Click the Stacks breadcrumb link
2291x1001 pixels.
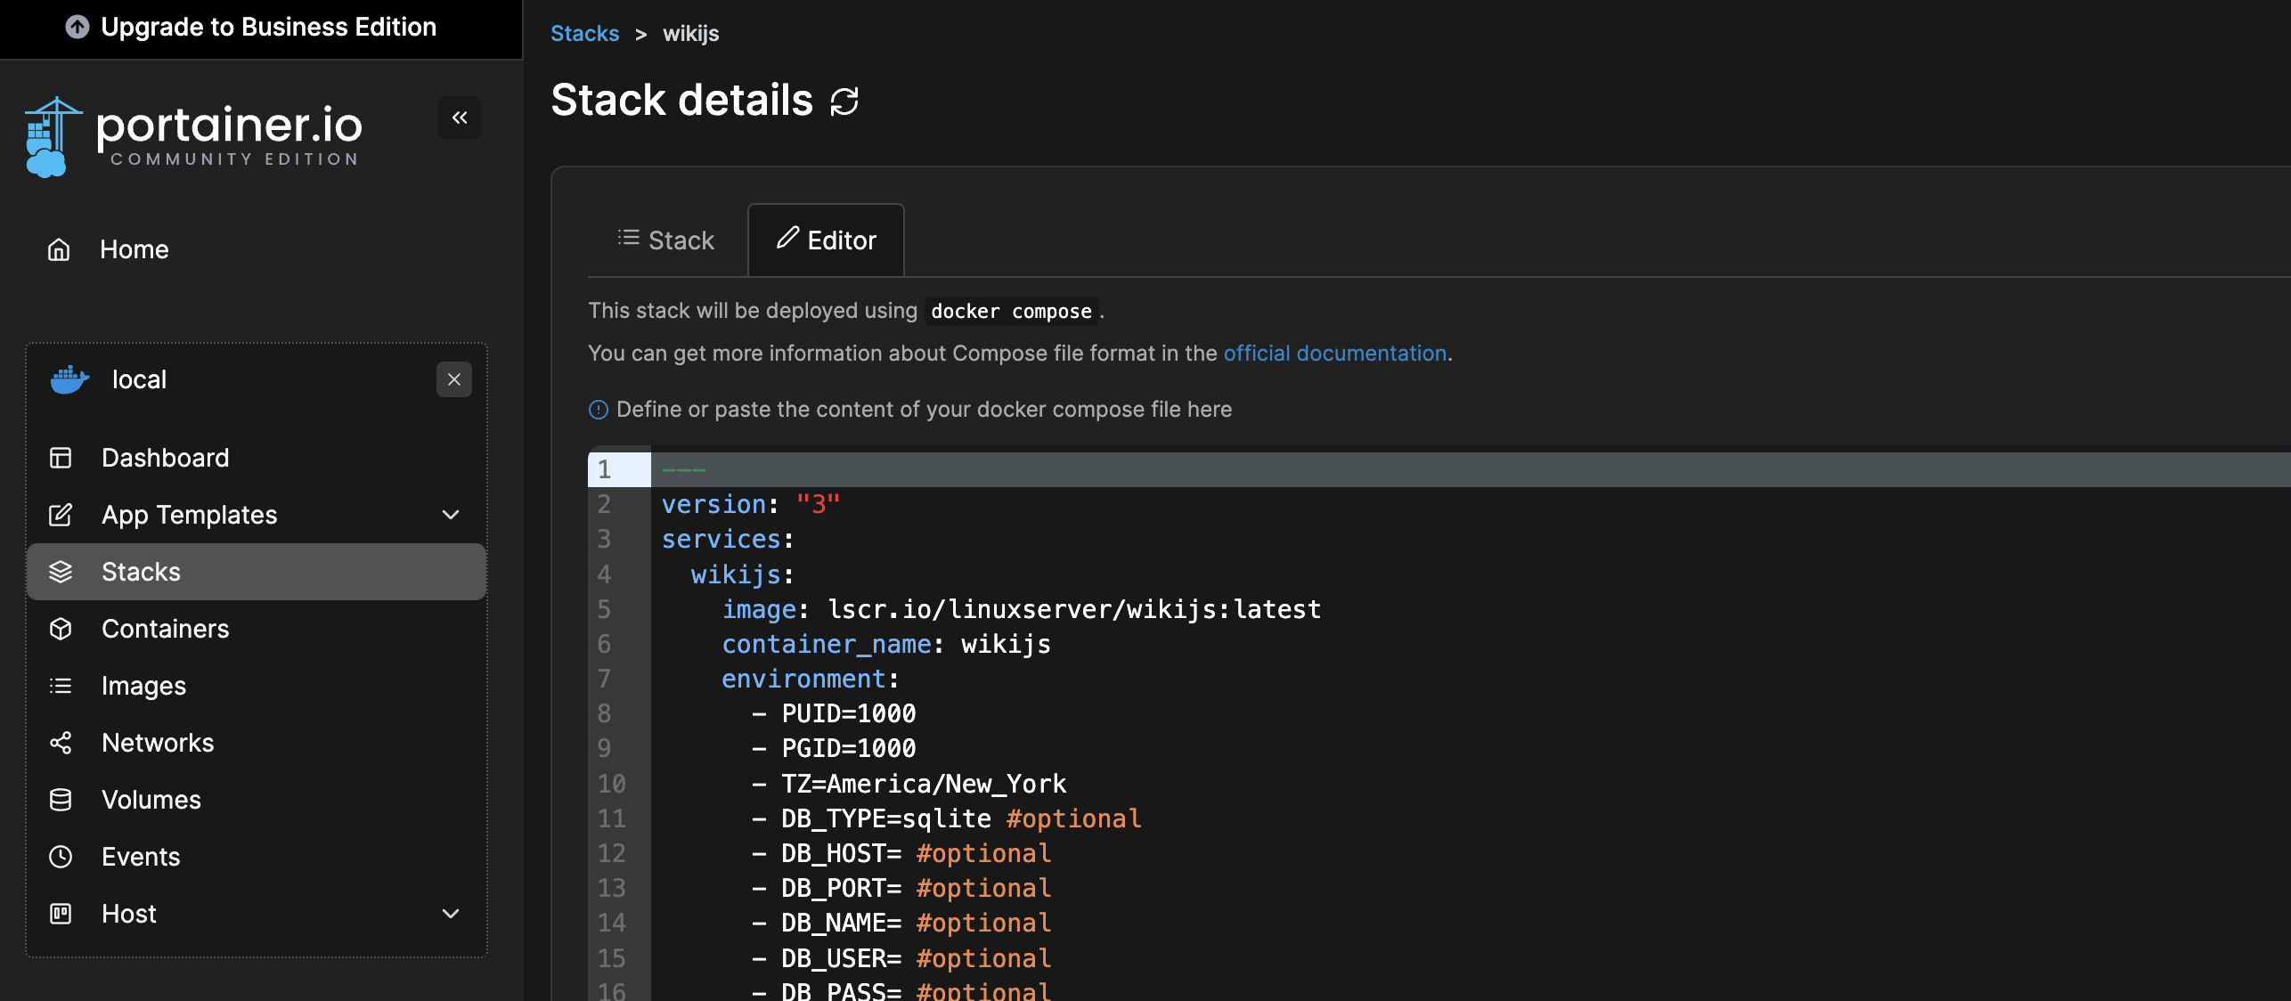(x=584, y=34)
